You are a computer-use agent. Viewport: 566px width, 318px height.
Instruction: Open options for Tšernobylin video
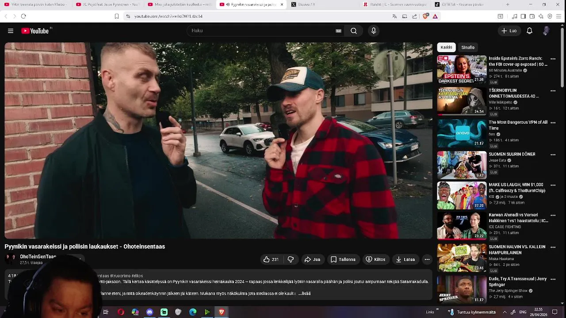coord(553,91)
